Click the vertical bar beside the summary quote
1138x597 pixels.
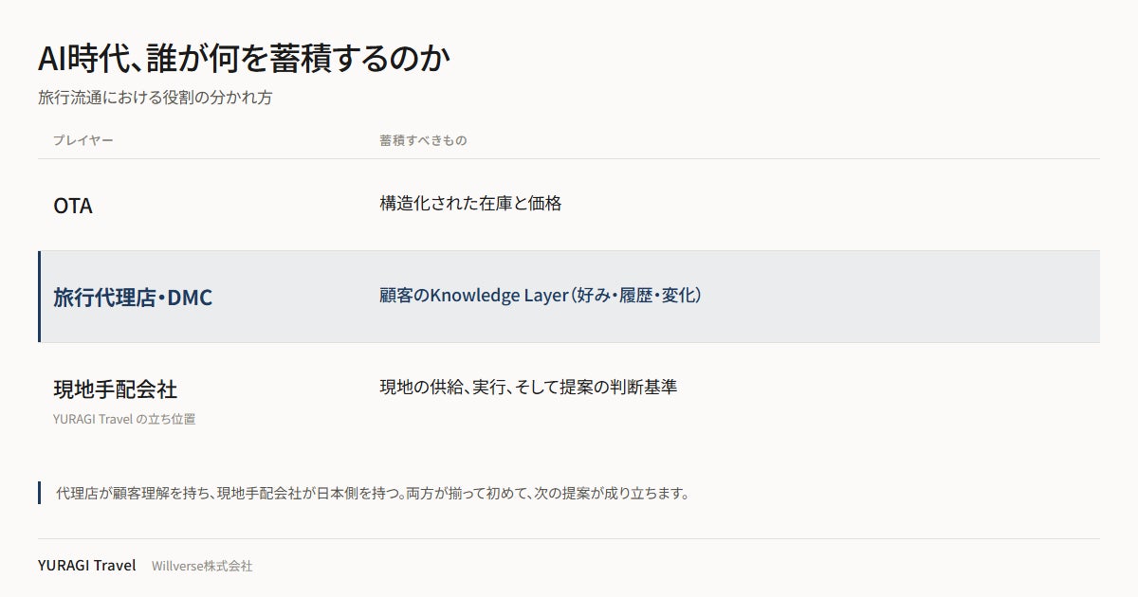tap(40, 493)
